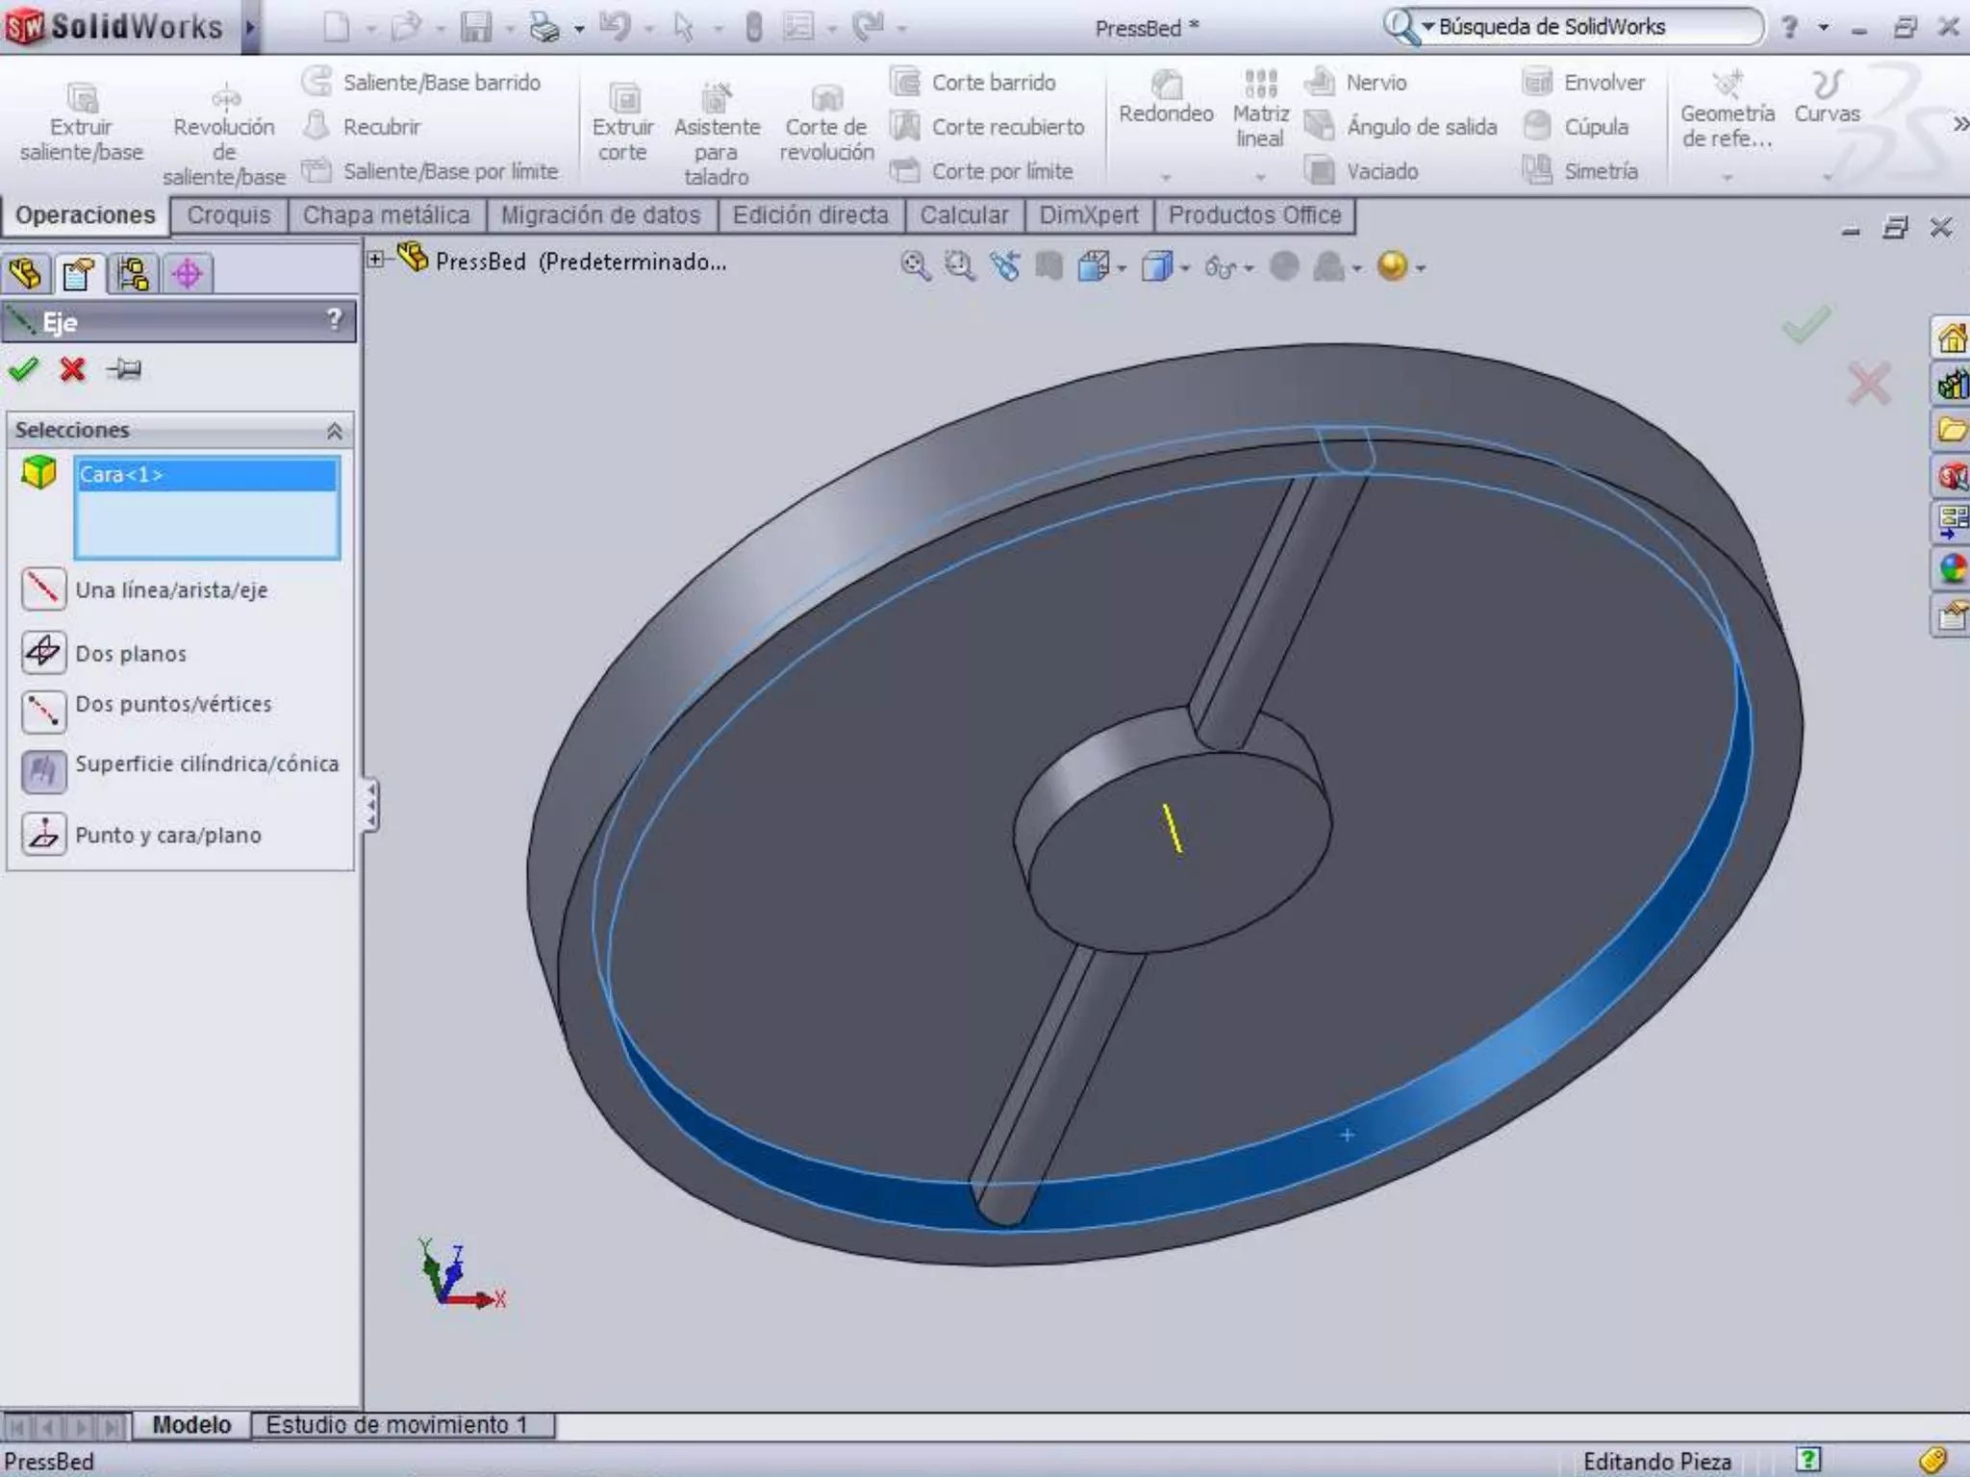Viewport: 1970px width, 1477px height.
Task: Pin the Eje property panel
Action: [125, 369]
